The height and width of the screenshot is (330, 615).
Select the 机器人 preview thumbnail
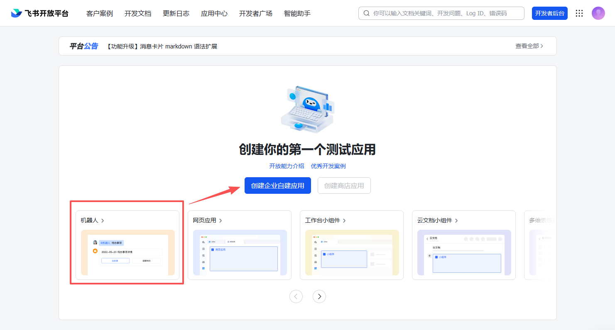127,253
